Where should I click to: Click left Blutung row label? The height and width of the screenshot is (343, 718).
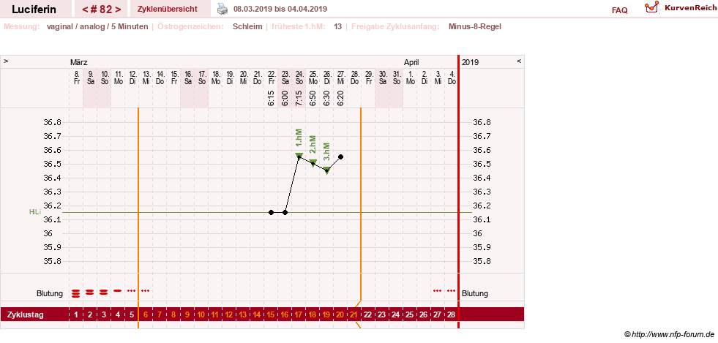click(50, 293)
